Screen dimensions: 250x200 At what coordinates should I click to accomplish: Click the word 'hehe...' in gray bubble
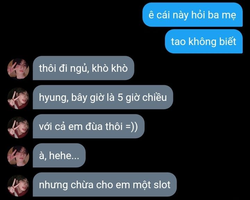click(x=64, y=155)
